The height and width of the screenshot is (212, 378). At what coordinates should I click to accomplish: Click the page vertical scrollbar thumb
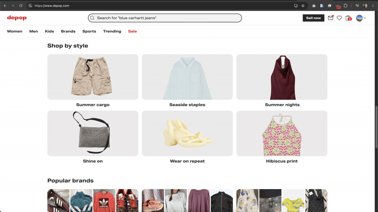point(376,127)
